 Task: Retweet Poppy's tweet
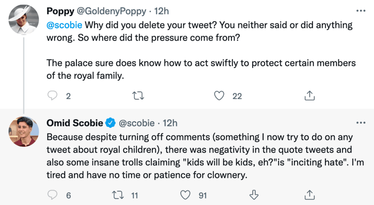click(138, 96)
